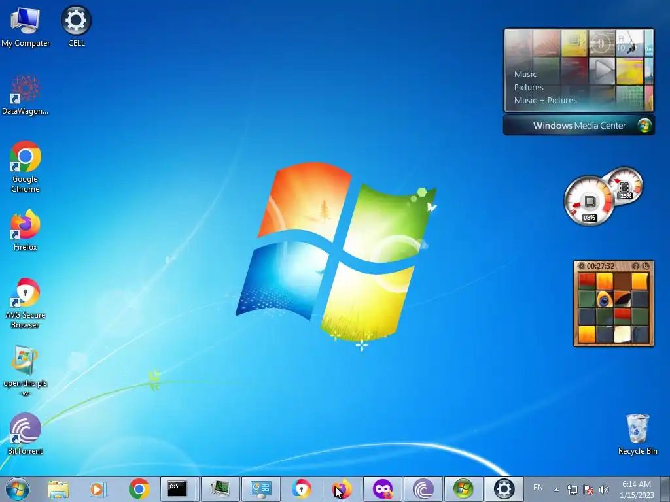Click the cream-colored tile in the puzzle's bottom row
Viewport: 670px width, 502px height.
(622, 334)
